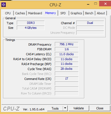This screenshot has height=114, width=111.
Task: Select the 798.1 MHz DRAM frequency value
Action: (x=67, y=44)
